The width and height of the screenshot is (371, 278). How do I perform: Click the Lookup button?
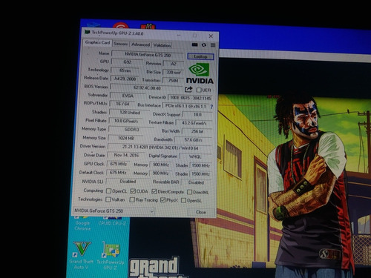(x=200, y=56)
